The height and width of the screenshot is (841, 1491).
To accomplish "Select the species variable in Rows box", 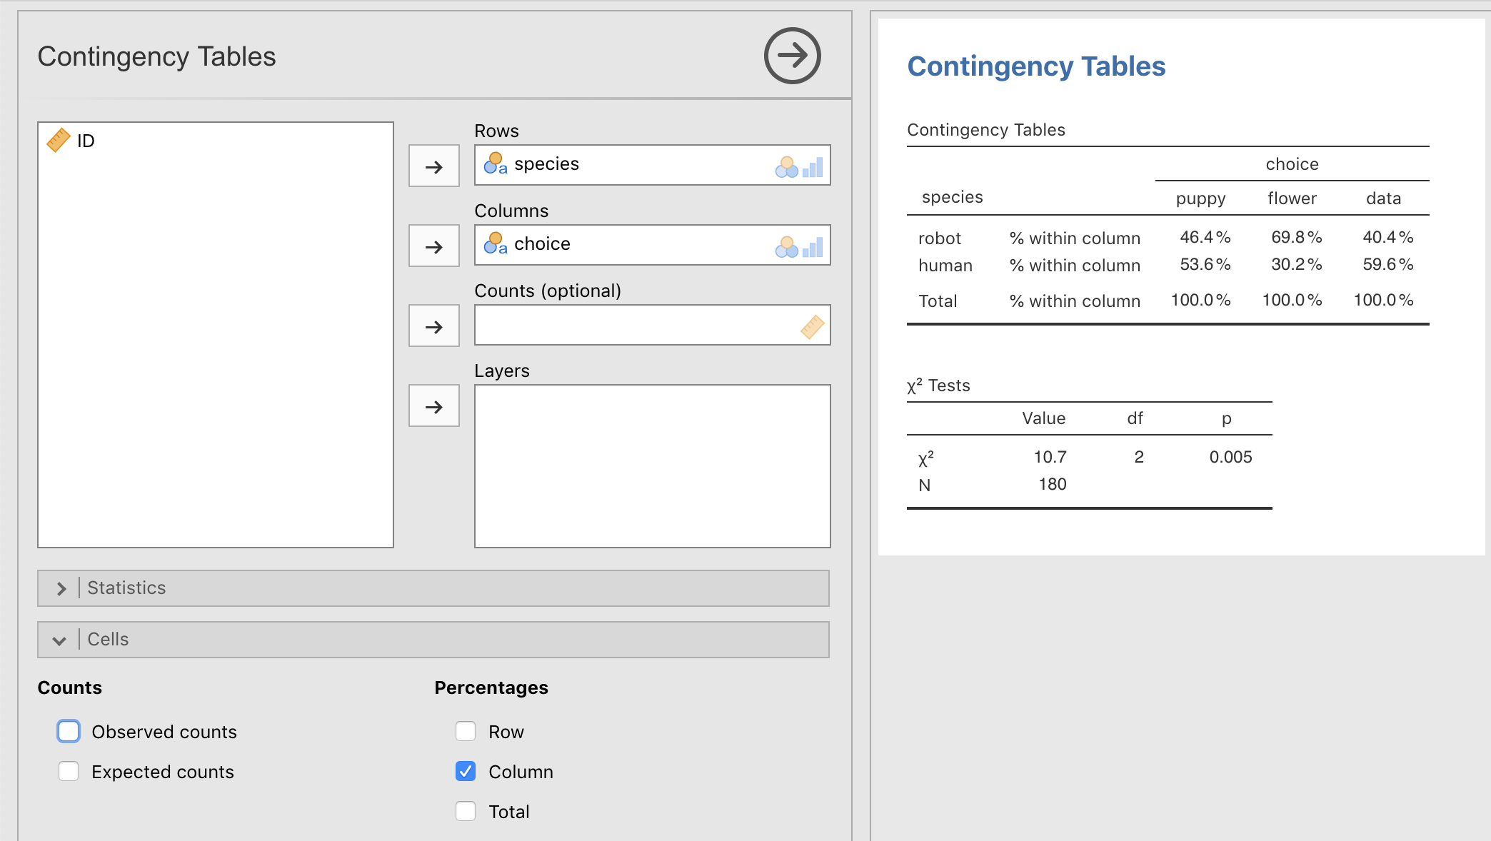I will [546, 164].
